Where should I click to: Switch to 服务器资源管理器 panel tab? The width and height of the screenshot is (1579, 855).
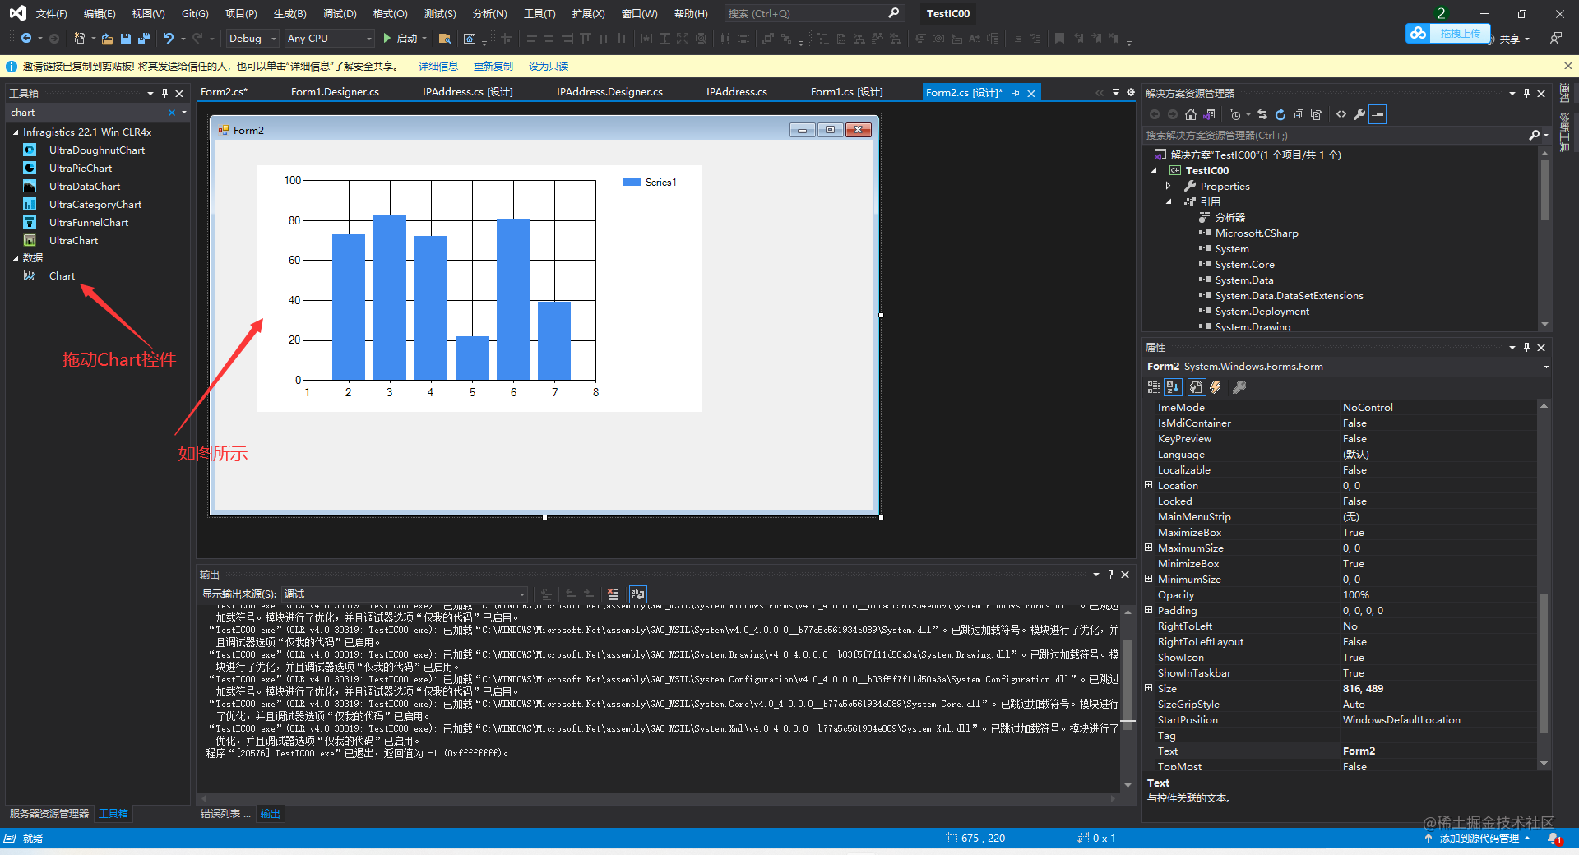point(49,814)
